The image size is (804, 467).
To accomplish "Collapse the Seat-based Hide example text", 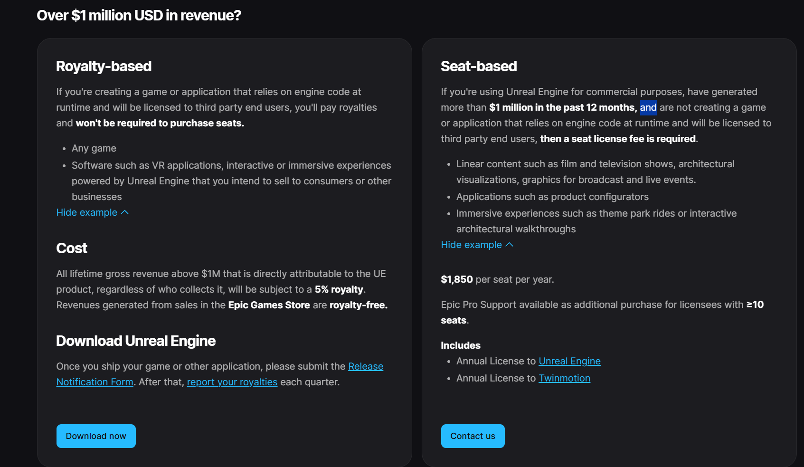I will point(471,245).
